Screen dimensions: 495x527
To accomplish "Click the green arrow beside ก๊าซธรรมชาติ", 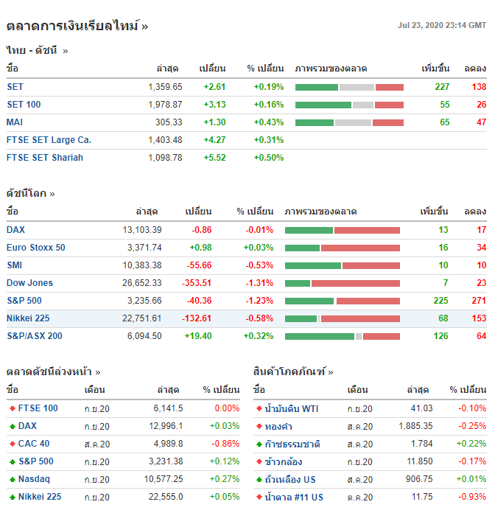I will [259, 444].
